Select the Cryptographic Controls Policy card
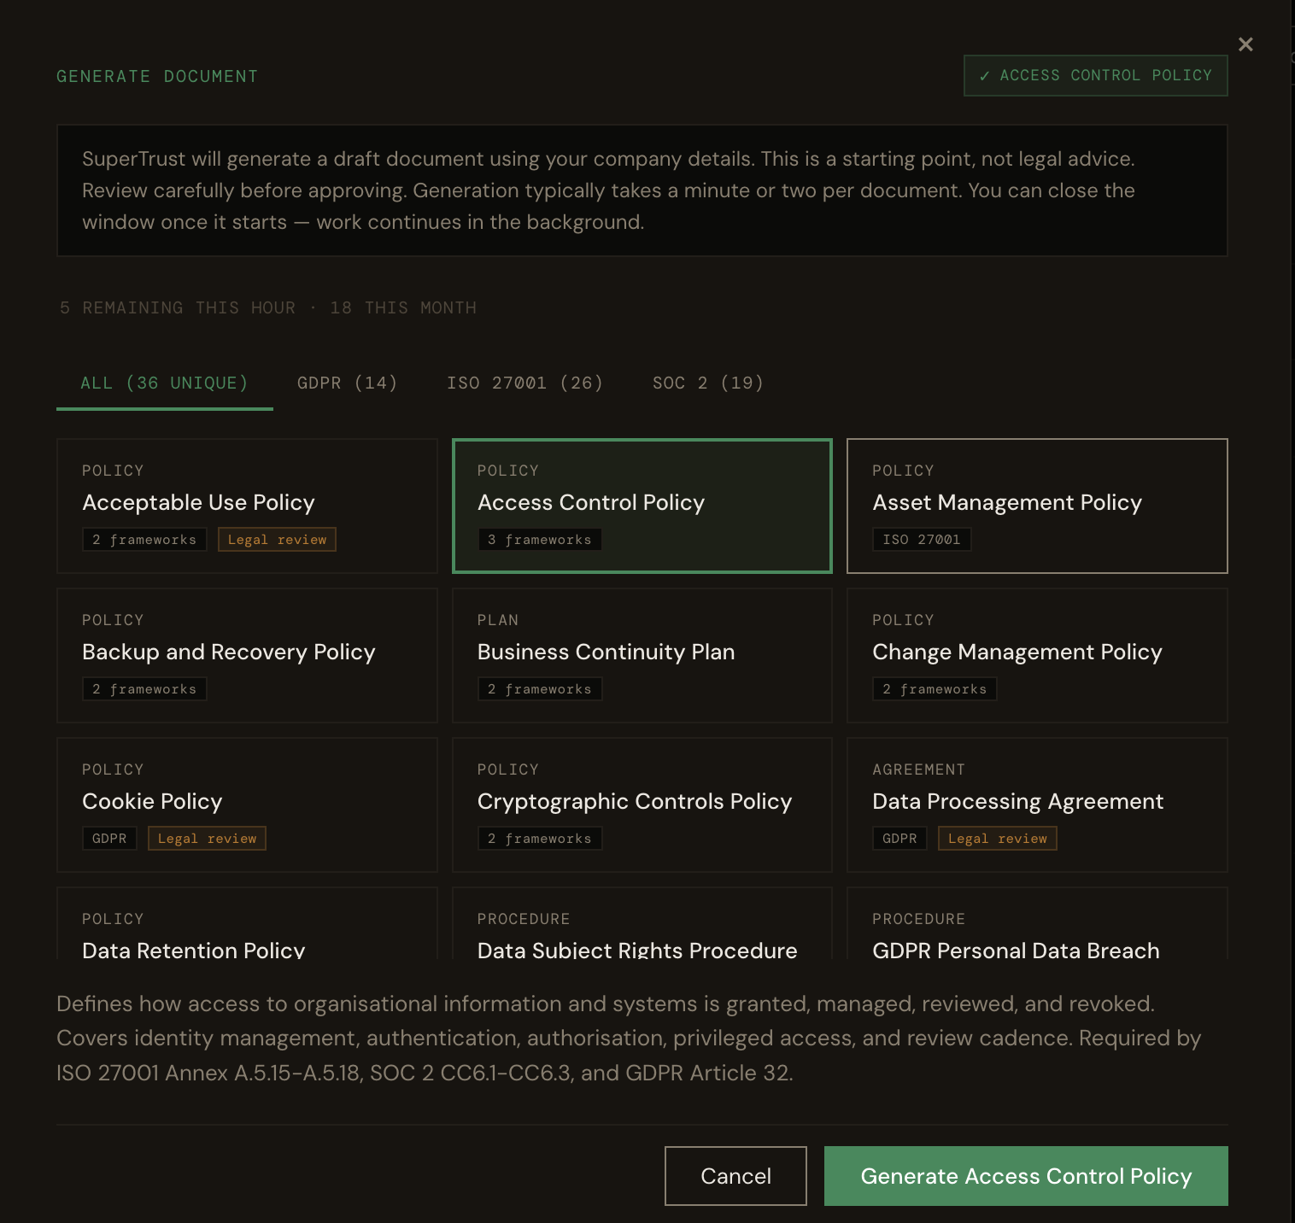Screen dimensions: 1295x1223 [642, 805]
